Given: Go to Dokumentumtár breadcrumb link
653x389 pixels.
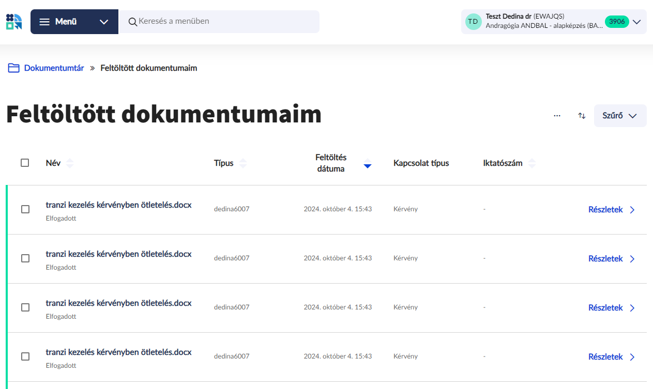Looking at the screenshot, I should pyautogui.click(x=54, y=68).
